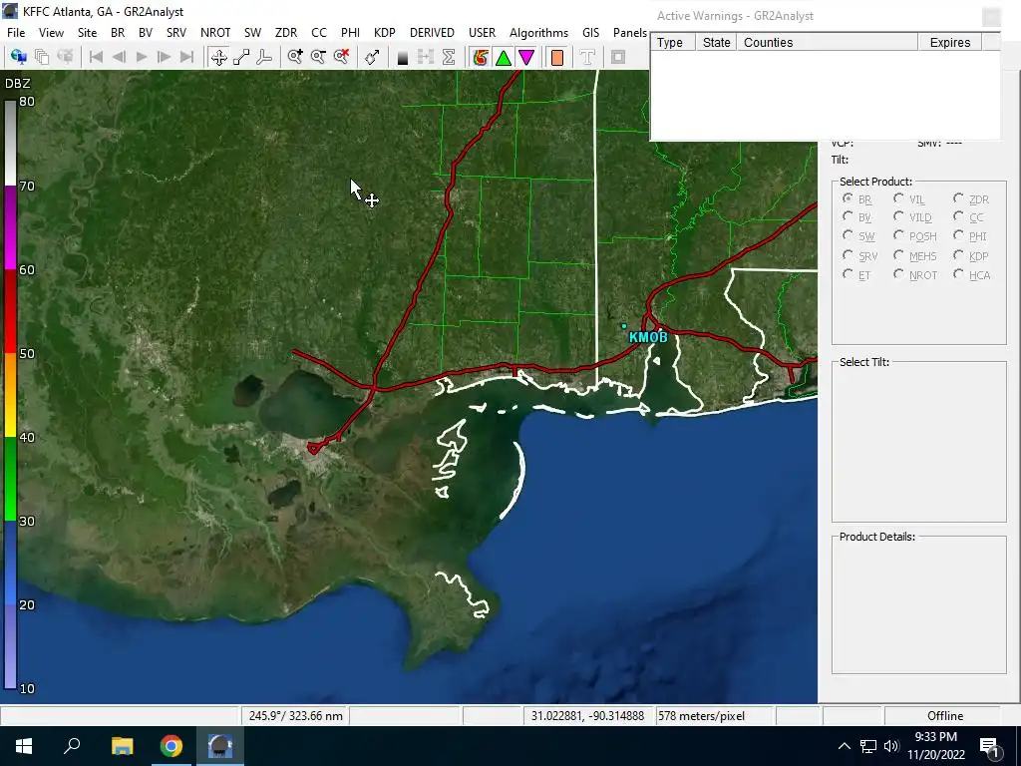Step back one frame
1021x766 pixels.
point(119,57)
